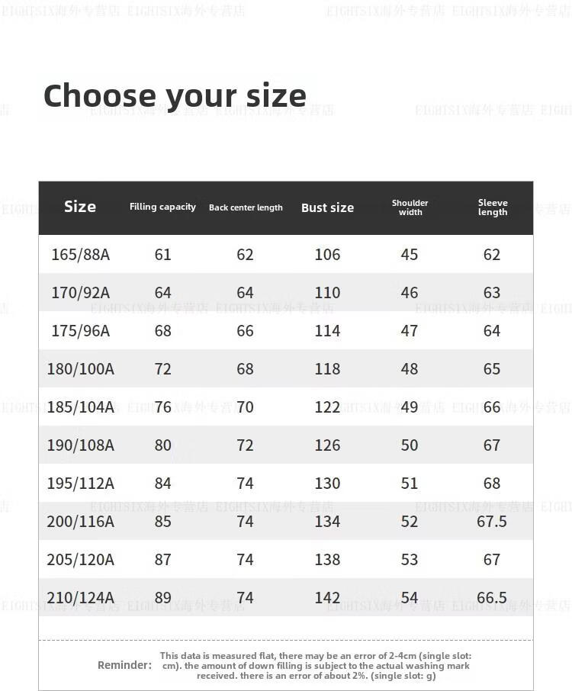Image resolution: width=572 pixels, height=691 pixels.
Task: Click the sleeve length value 67.5
Action: pyautogui.click(x=492, y=521)
